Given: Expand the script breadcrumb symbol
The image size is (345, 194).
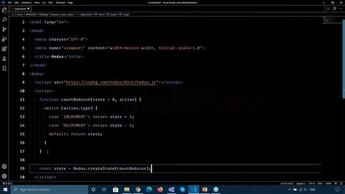Looking at the screenshot, I should pos(126,15).
